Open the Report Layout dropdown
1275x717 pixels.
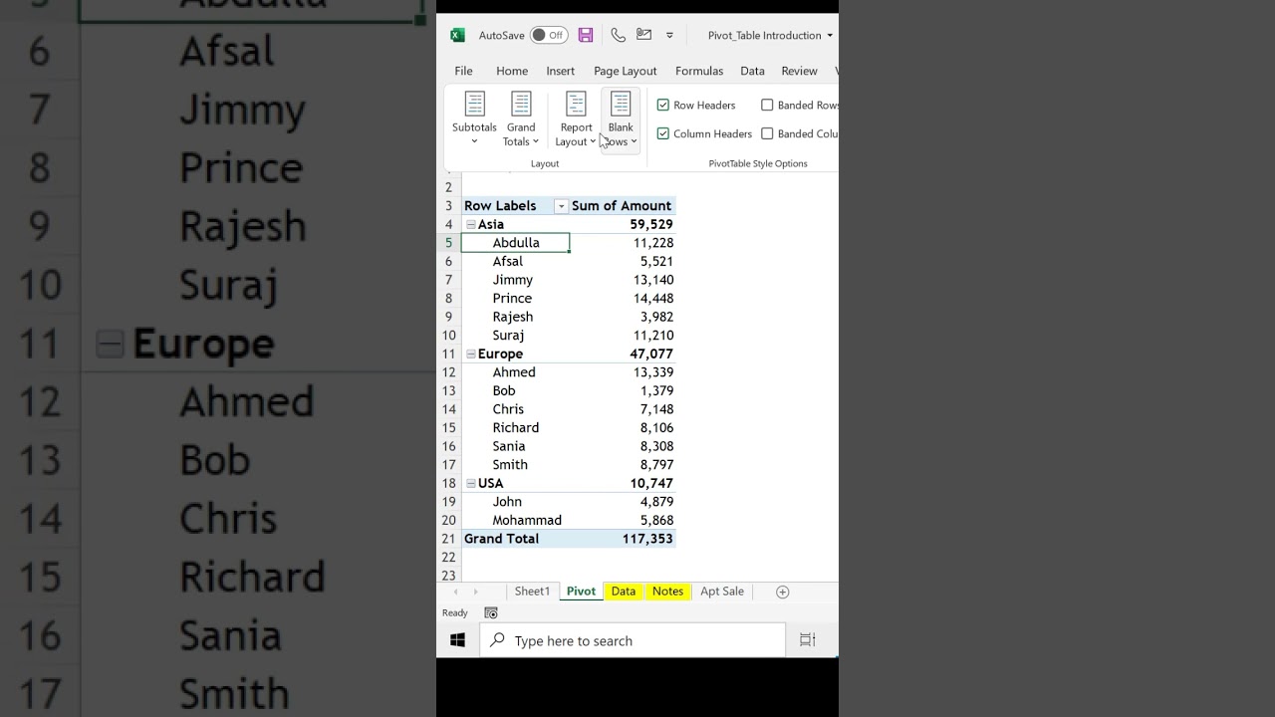coord(576,119)
